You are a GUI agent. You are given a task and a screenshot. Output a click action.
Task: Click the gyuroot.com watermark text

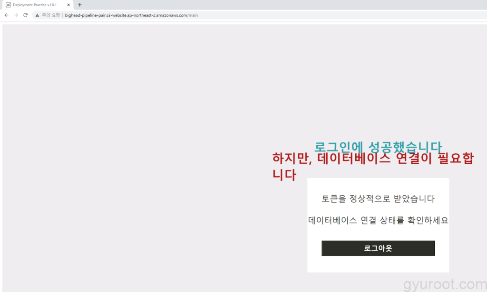(x=445, y=284)
